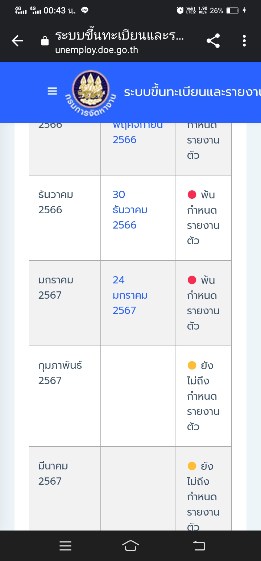Tap the lock icon beside the URL
Screen dimensions: 261x561
45,41
